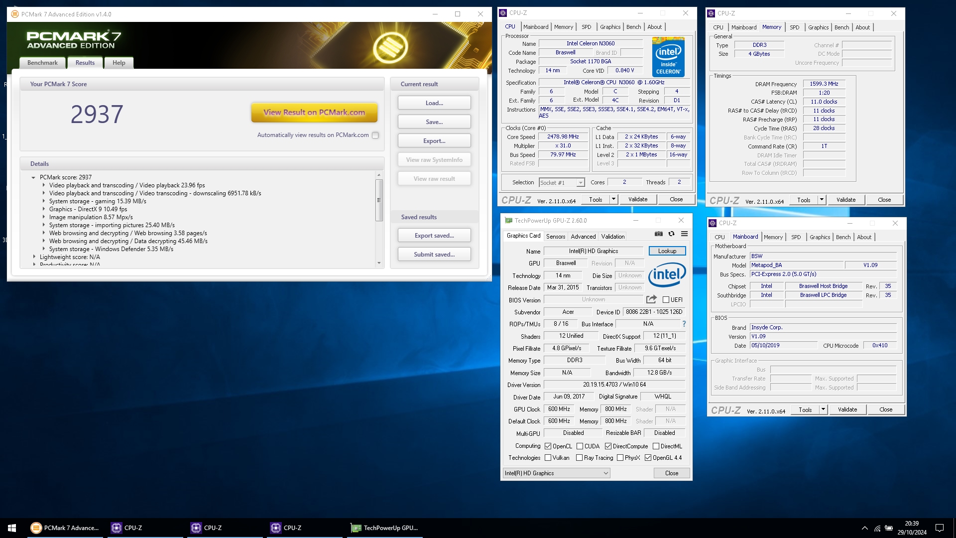Viewport: 956px width, 538px height.
Task: Toggle automatically view results on PCMark.com
Action: 375,135
